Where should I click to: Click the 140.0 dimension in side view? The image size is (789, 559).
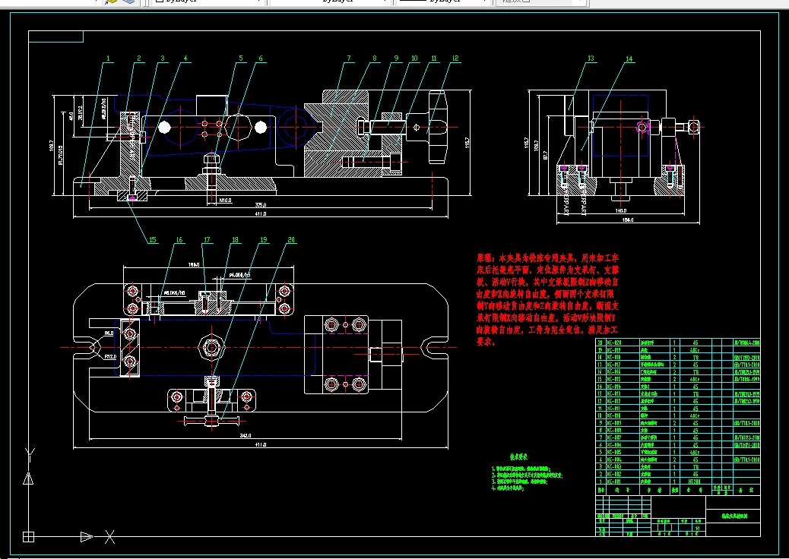[621, 210]
